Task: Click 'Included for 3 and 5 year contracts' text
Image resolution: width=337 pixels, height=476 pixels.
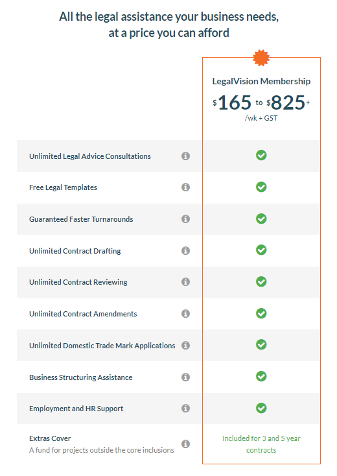Action: 261,444
